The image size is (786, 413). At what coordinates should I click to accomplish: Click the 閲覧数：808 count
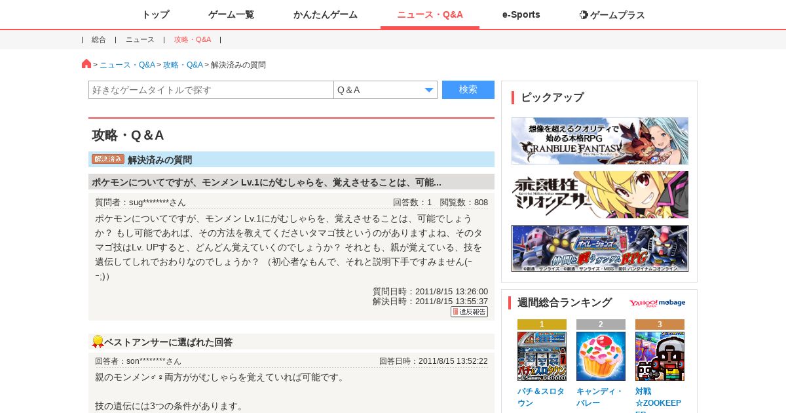(464, 202)
